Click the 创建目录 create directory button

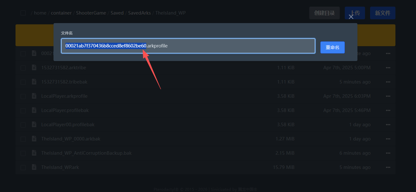click(324, 13)
